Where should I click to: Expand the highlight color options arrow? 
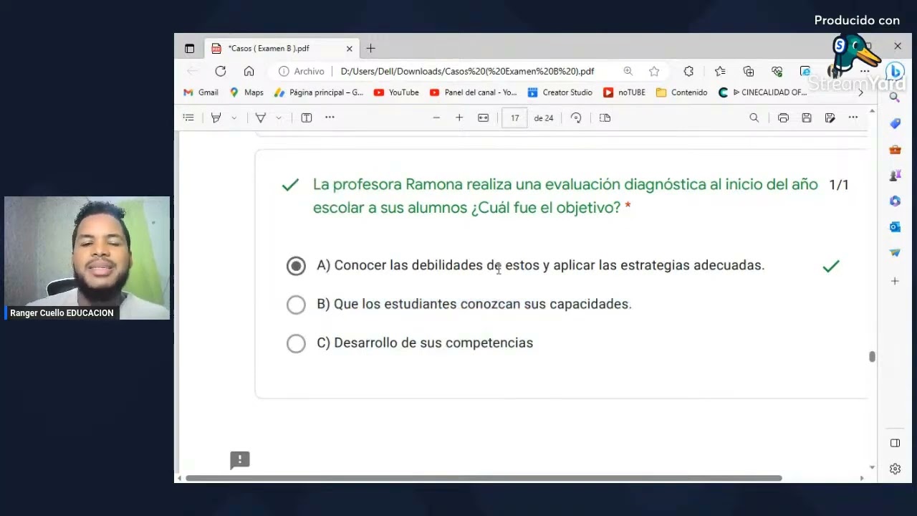pyautogui.click(x=234, y=118)
